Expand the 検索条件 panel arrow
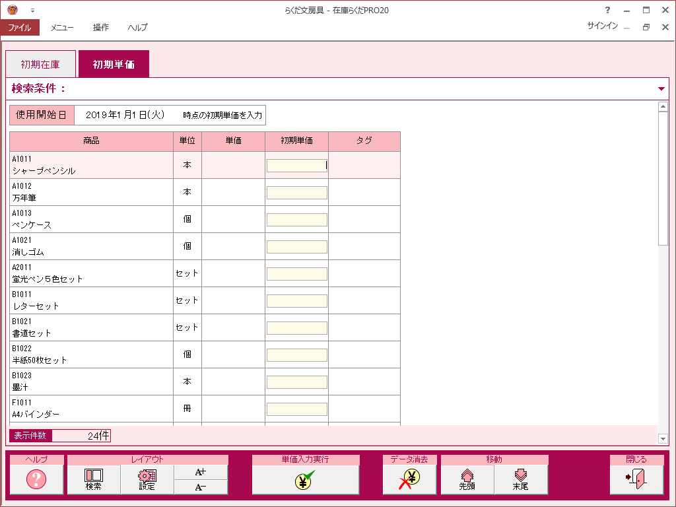 (x=661, y=89)
